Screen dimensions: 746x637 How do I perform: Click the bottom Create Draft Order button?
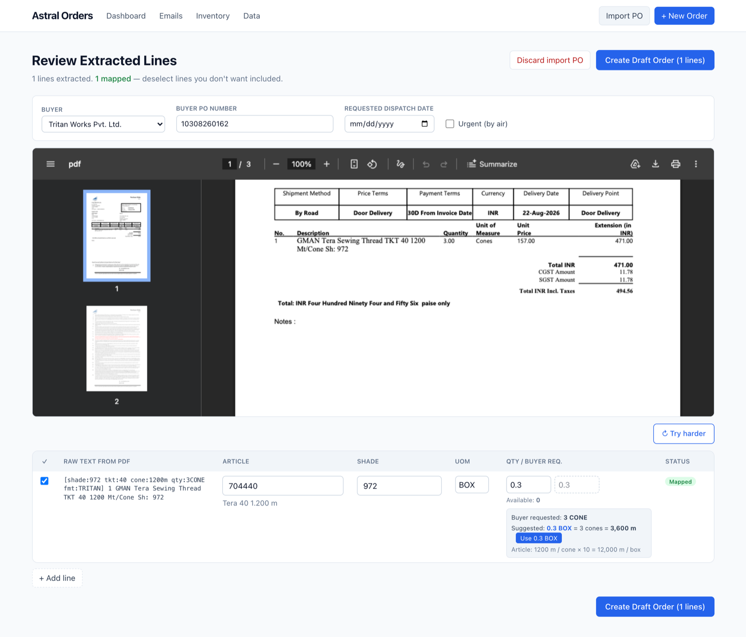pos(655,607)
